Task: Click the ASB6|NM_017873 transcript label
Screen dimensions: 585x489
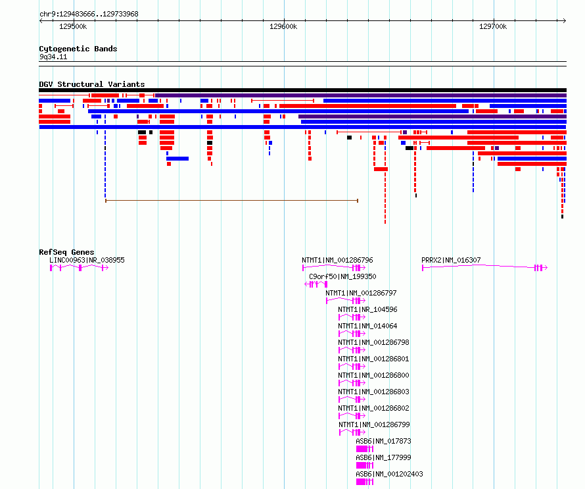Action: pos(383,441)
